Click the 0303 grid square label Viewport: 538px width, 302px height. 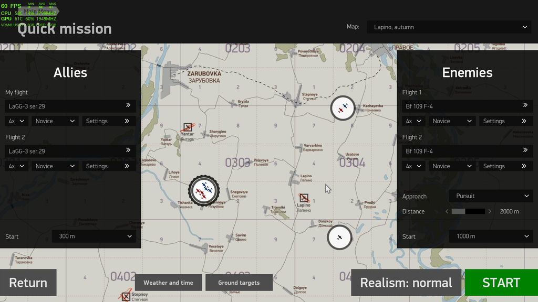click(237, 163)
